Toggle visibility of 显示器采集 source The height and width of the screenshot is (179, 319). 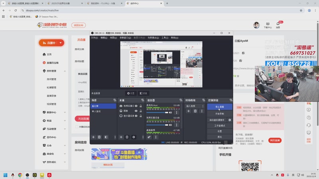[136, 116]
